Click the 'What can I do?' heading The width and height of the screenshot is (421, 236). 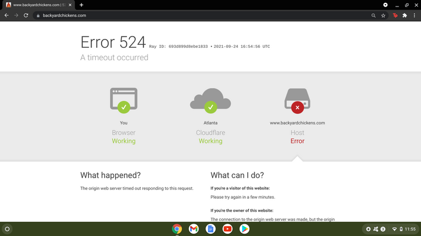coord(237,175)
